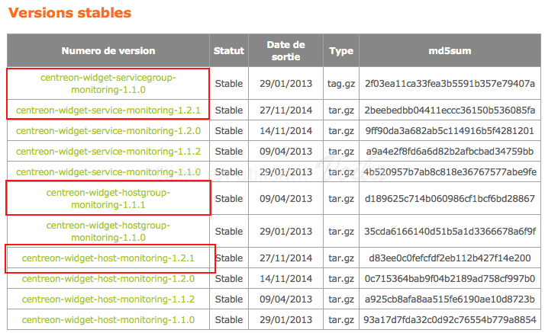Click the Statut column header
This screenshot has height=333, width=545.
pyautogui.click(x=229, y=51)
